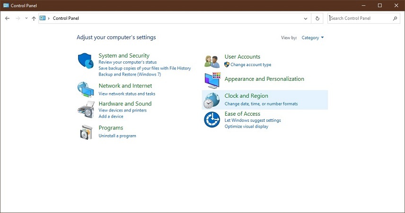
Task: Click View devices and printers
Action: (x=123, y=110)
